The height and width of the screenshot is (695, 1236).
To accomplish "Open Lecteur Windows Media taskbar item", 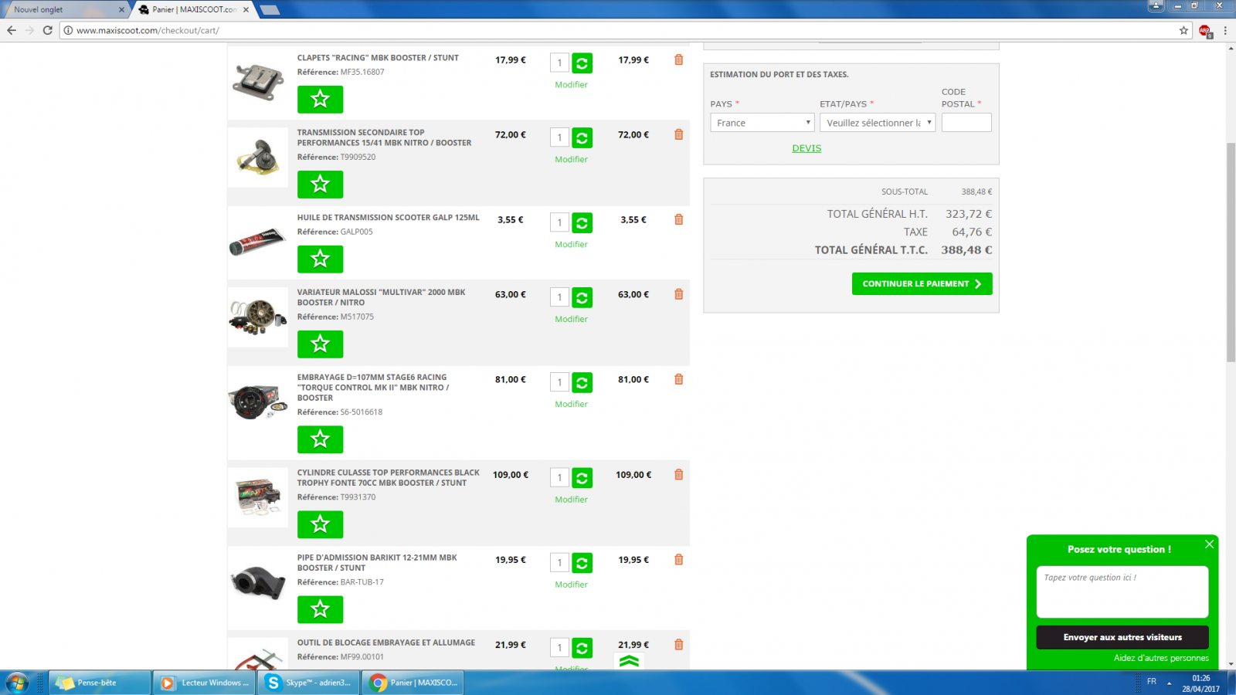I will pyautogui.click(x=204, y=683).
